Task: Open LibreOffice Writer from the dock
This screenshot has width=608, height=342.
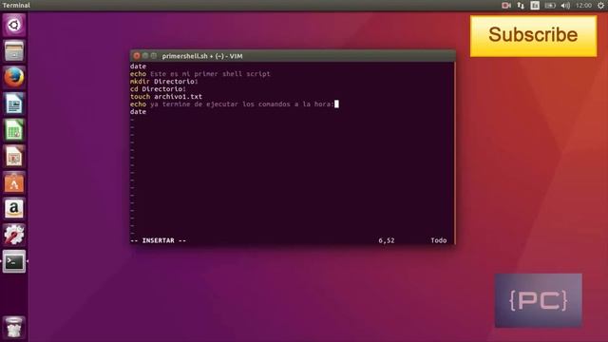Action: tap(14, 104)
